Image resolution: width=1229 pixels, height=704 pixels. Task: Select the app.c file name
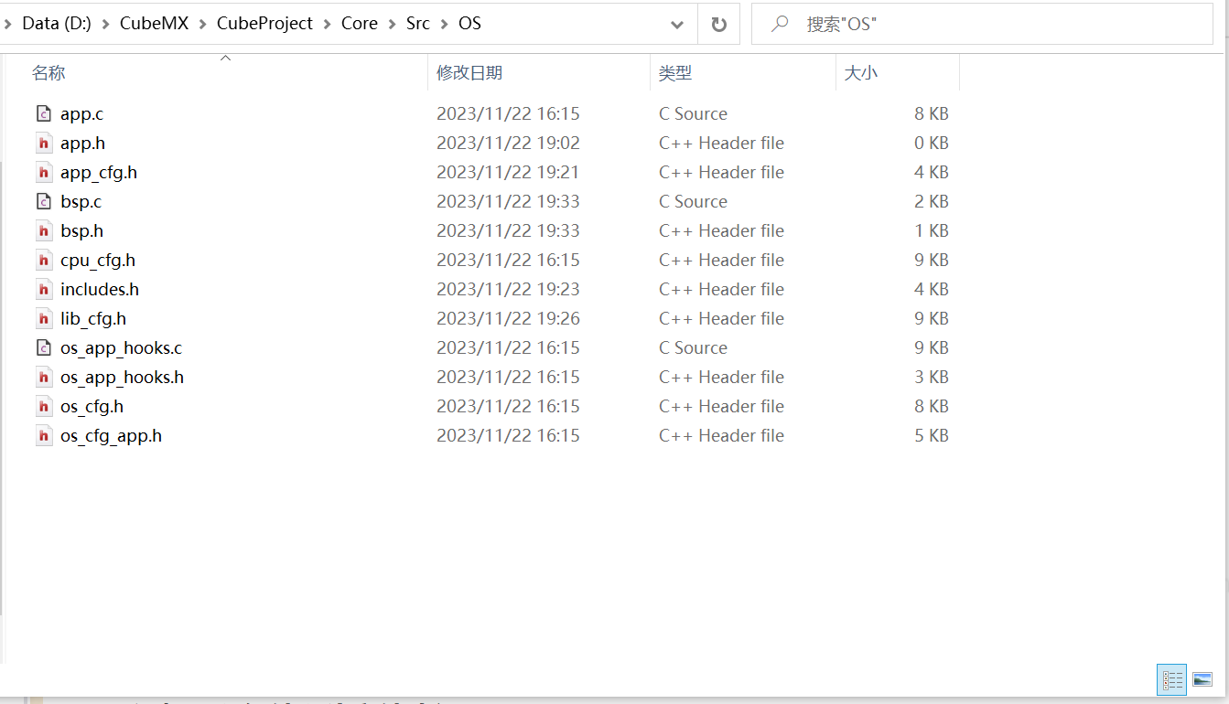[81, 113]
